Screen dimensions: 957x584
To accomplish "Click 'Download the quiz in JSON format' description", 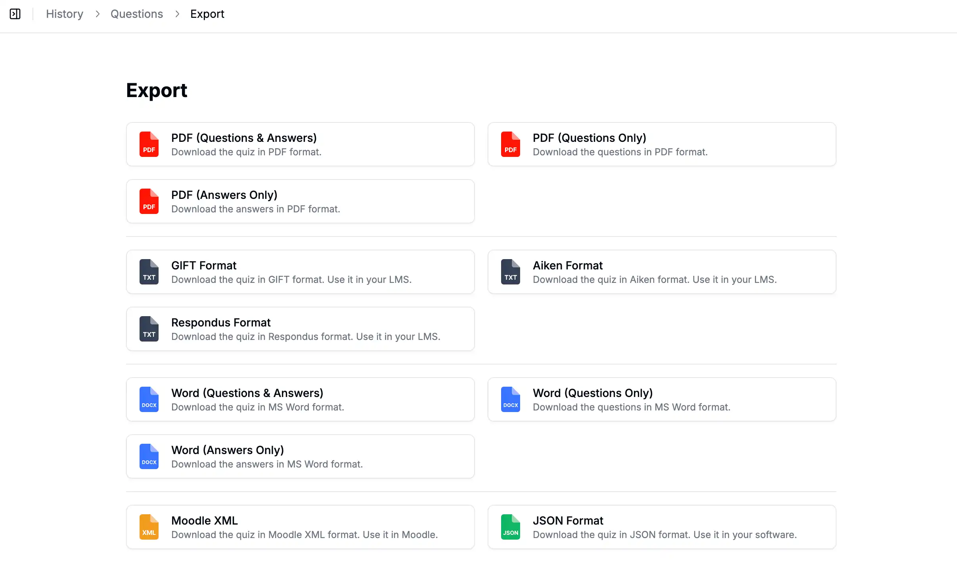I will click(665, 535).
